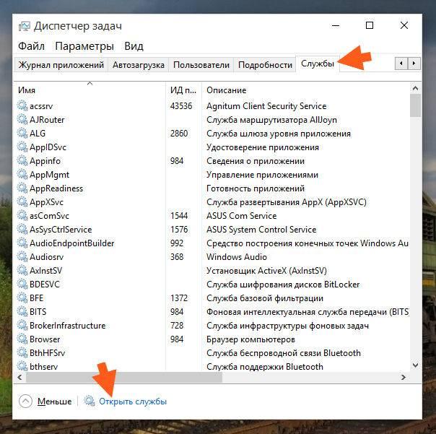The width and height of the screenshot is (436, 434).
Task: Click the horizontal scrollbar right arrow
Action: coord(404,378)
